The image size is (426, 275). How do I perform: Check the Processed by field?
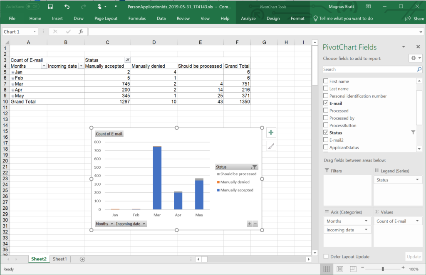click(x=326, y=118)
